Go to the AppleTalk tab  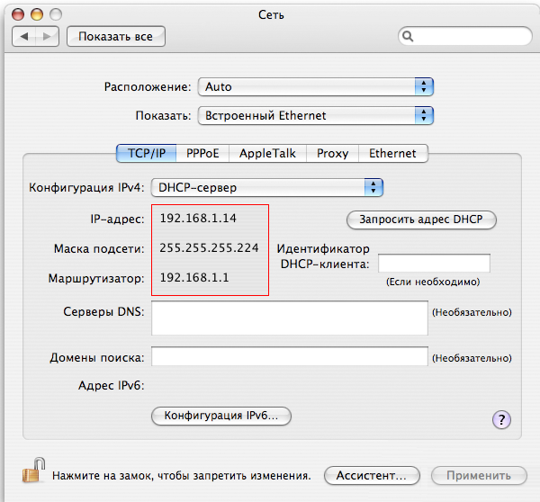[x=268, y=153]
